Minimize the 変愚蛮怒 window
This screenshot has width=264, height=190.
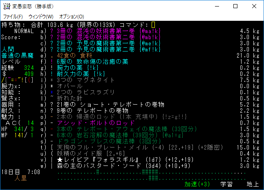pyautogui.click(x=215, y=7)
